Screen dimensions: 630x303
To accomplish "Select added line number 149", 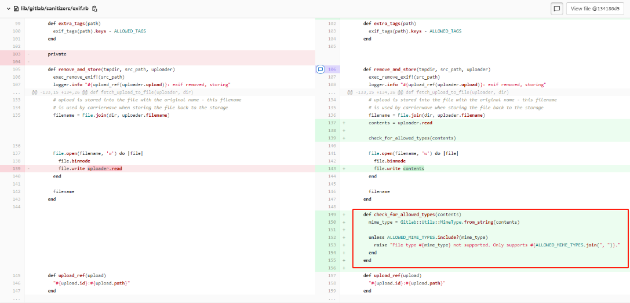I will 332,215.
